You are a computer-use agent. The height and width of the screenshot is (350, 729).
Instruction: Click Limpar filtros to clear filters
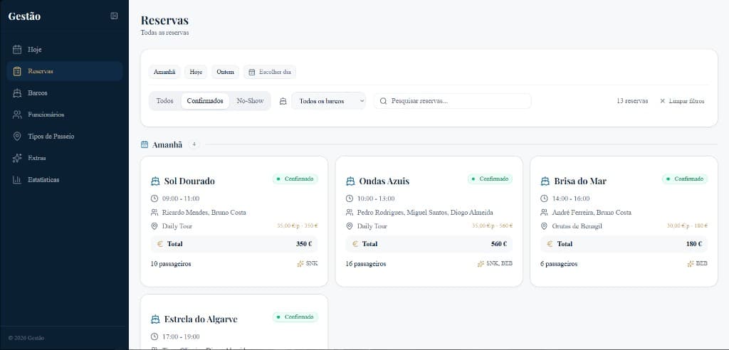click(x=682, y=101)
